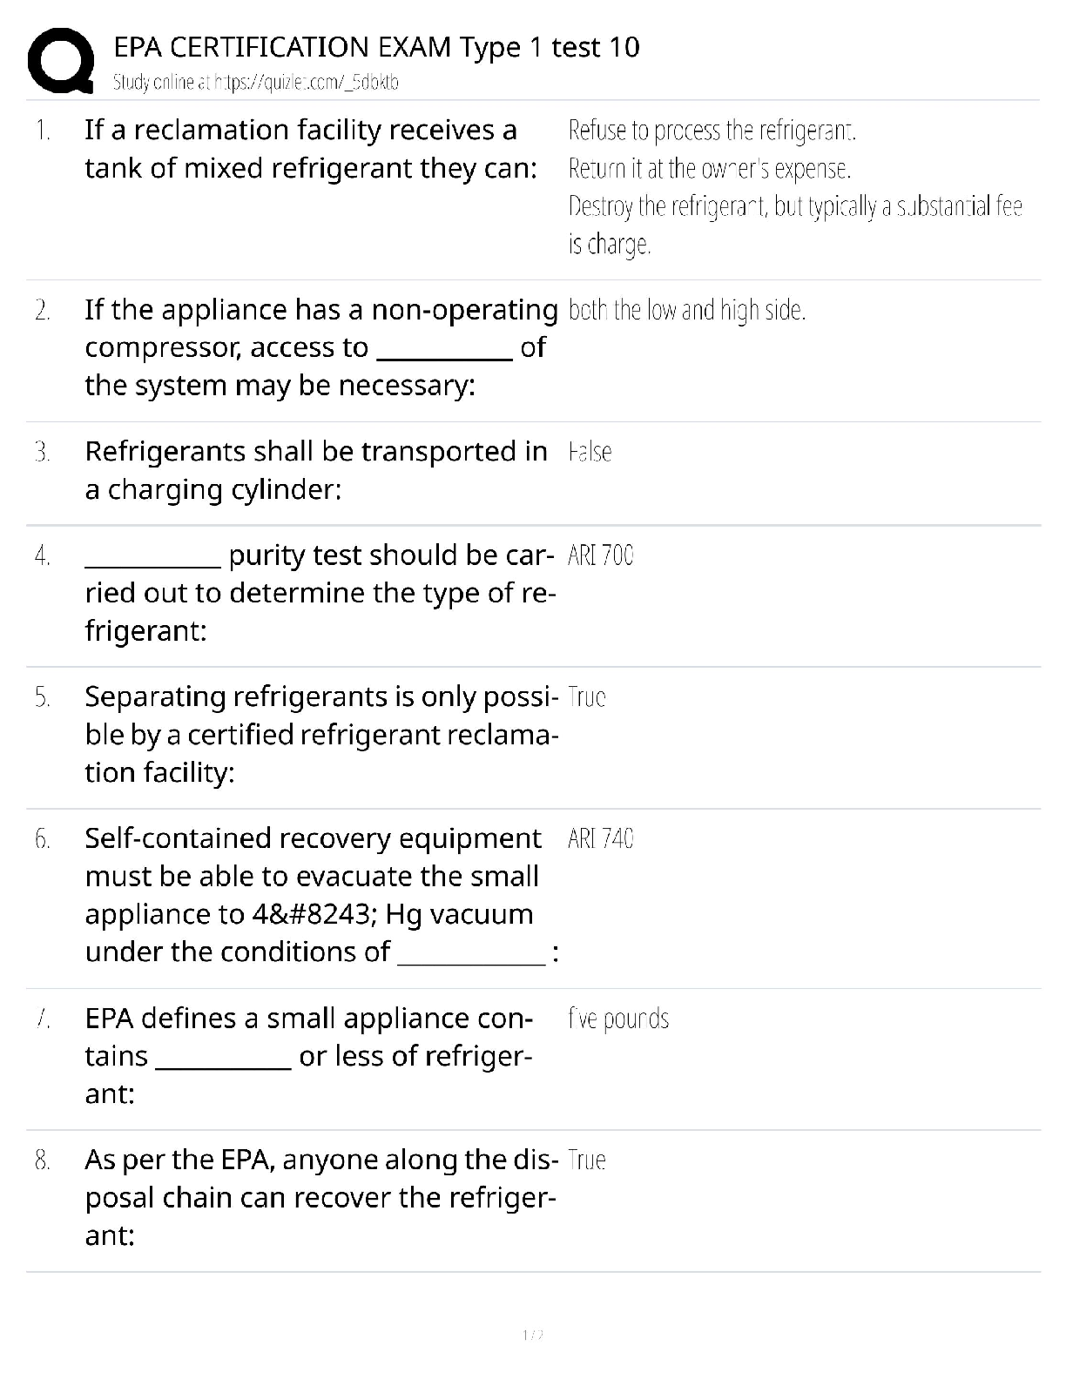Select the 'ARI 700' answer

point(600,555)
